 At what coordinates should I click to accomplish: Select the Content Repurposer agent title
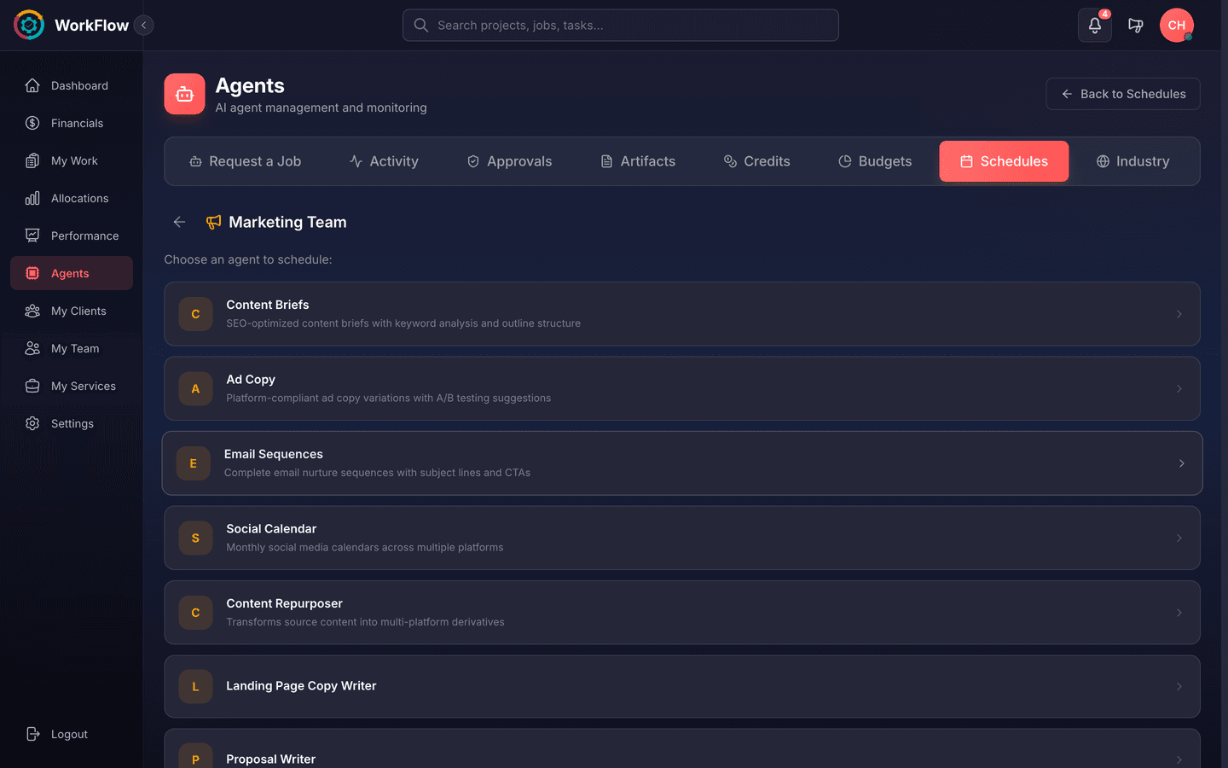pos(284,603)
